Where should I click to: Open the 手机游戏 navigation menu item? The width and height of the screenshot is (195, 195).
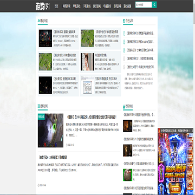[87, 6]
